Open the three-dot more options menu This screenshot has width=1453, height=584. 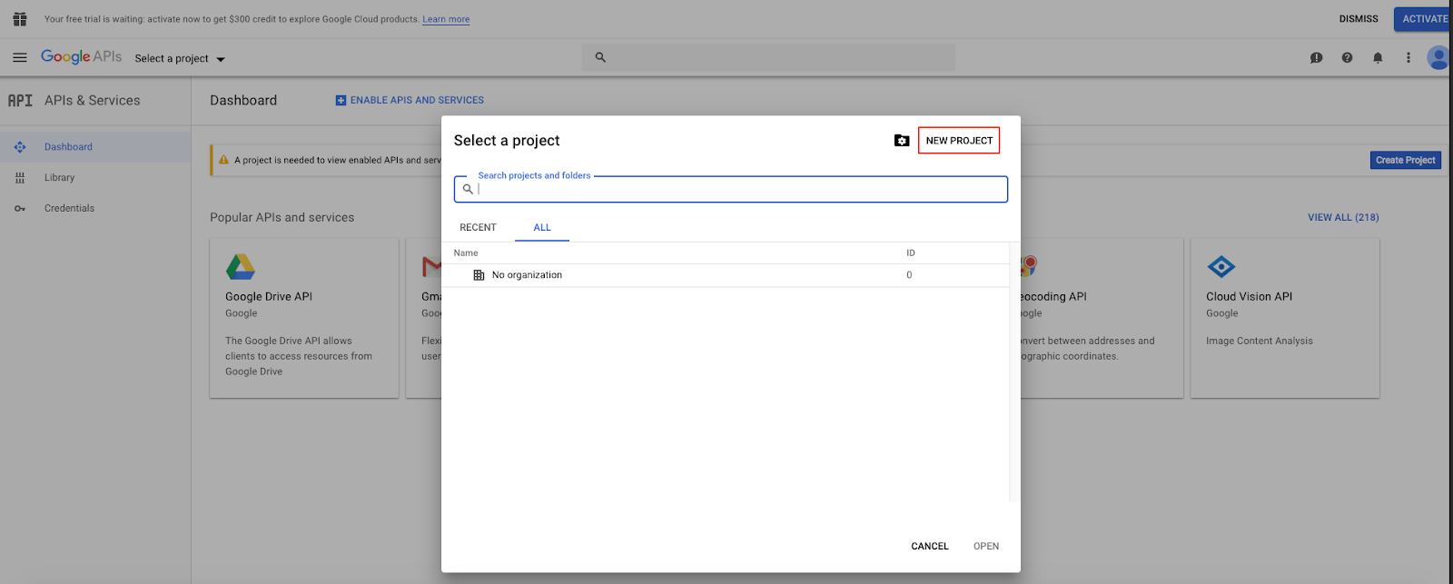pyautogui.click(x=1409, y=57)
